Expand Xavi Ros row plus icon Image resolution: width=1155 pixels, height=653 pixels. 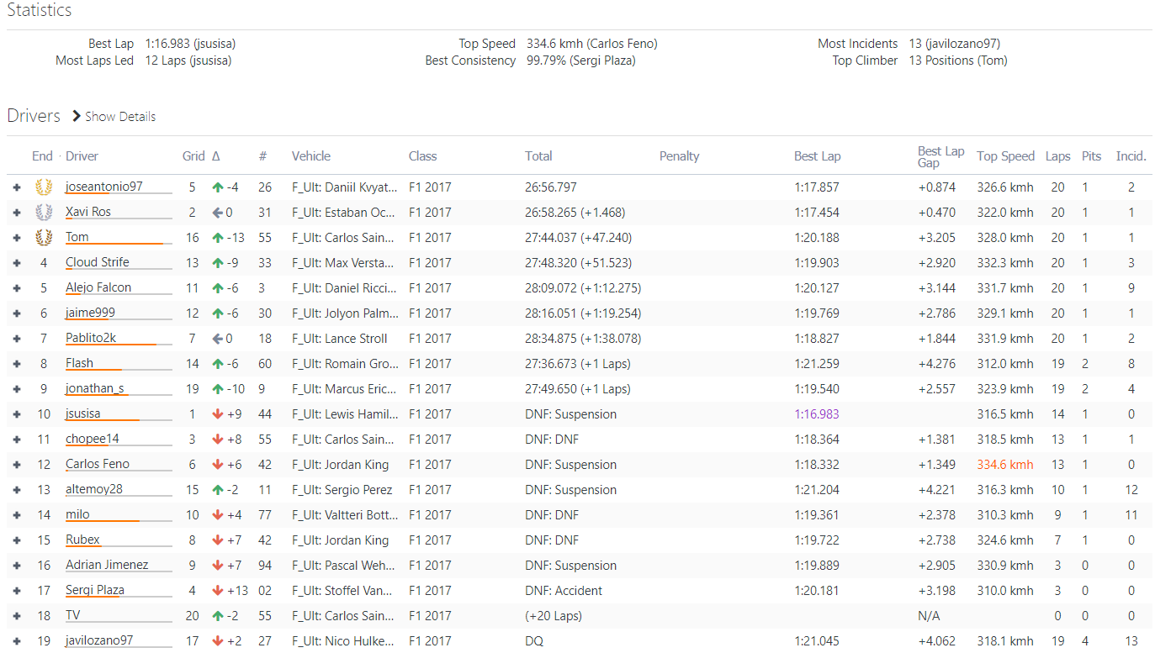pos(16,213)
